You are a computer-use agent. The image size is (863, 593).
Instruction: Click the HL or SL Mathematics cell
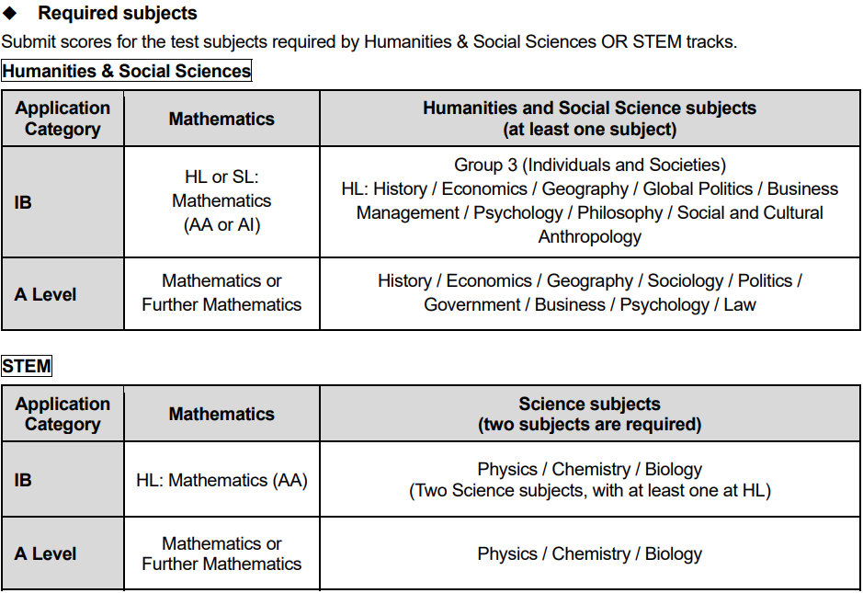tap(221, 201)
